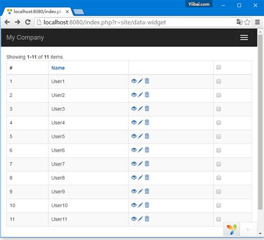Sort the table by Name column
Viewport: 264px width, 240px height.
[58, 68]
